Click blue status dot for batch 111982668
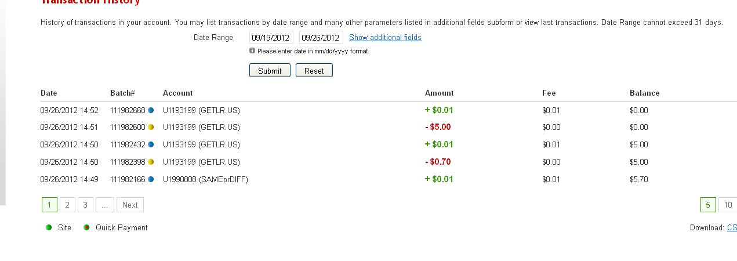This screenshot has height=261, width=737. point(151,110)
